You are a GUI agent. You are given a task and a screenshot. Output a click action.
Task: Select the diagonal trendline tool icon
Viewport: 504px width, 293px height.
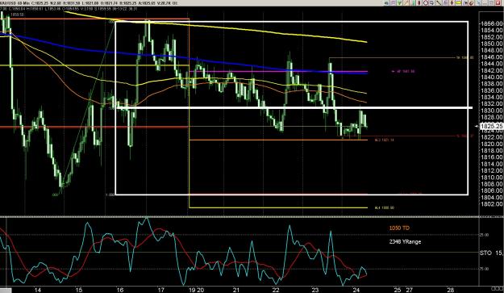click(439, 3)
